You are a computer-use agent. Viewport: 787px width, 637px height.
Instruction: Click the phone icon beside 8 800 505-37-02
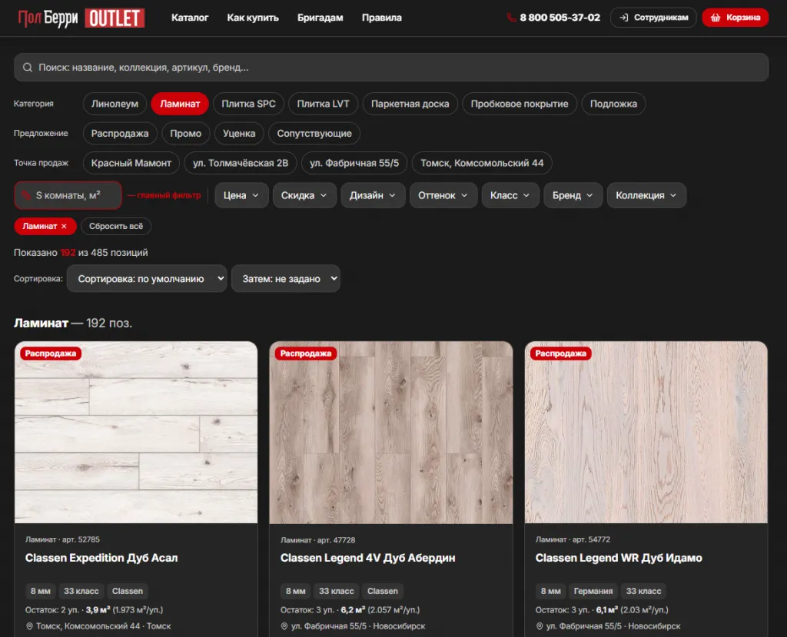pyautogui.click(x=511, y=18)
